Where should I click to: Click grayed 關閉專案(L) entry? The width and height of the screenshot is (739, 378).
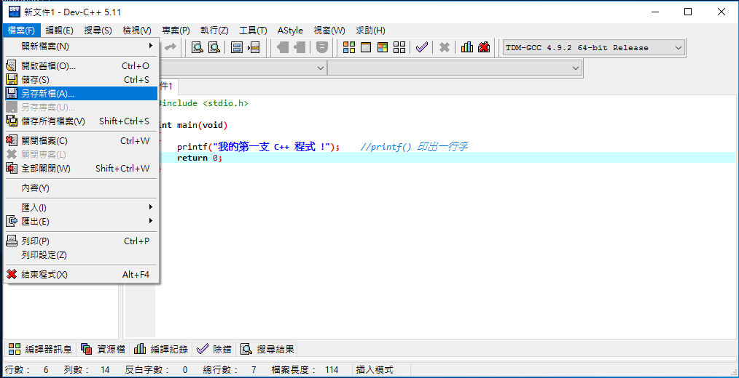81,154
